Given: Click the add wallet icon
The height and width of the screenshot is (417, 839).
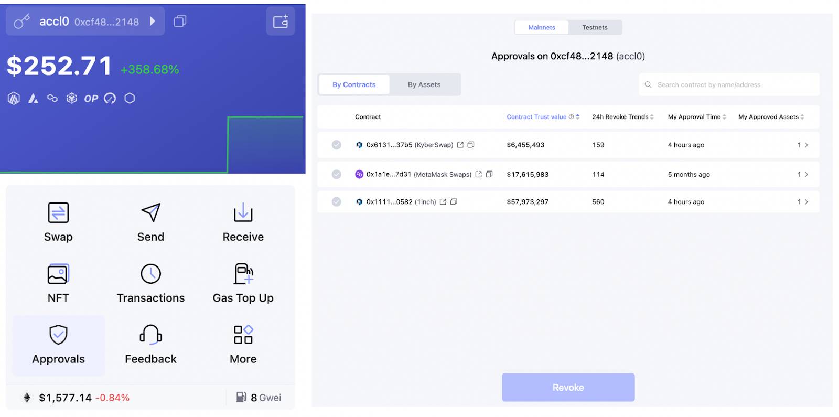Looking at the screenshot, I should click(281, 22).
